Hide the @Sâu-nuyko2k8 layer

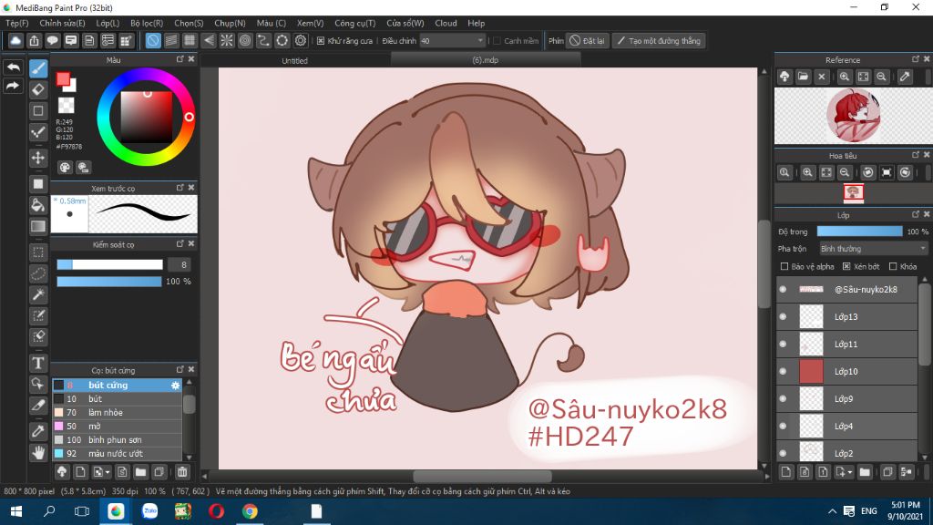(783, 289)
